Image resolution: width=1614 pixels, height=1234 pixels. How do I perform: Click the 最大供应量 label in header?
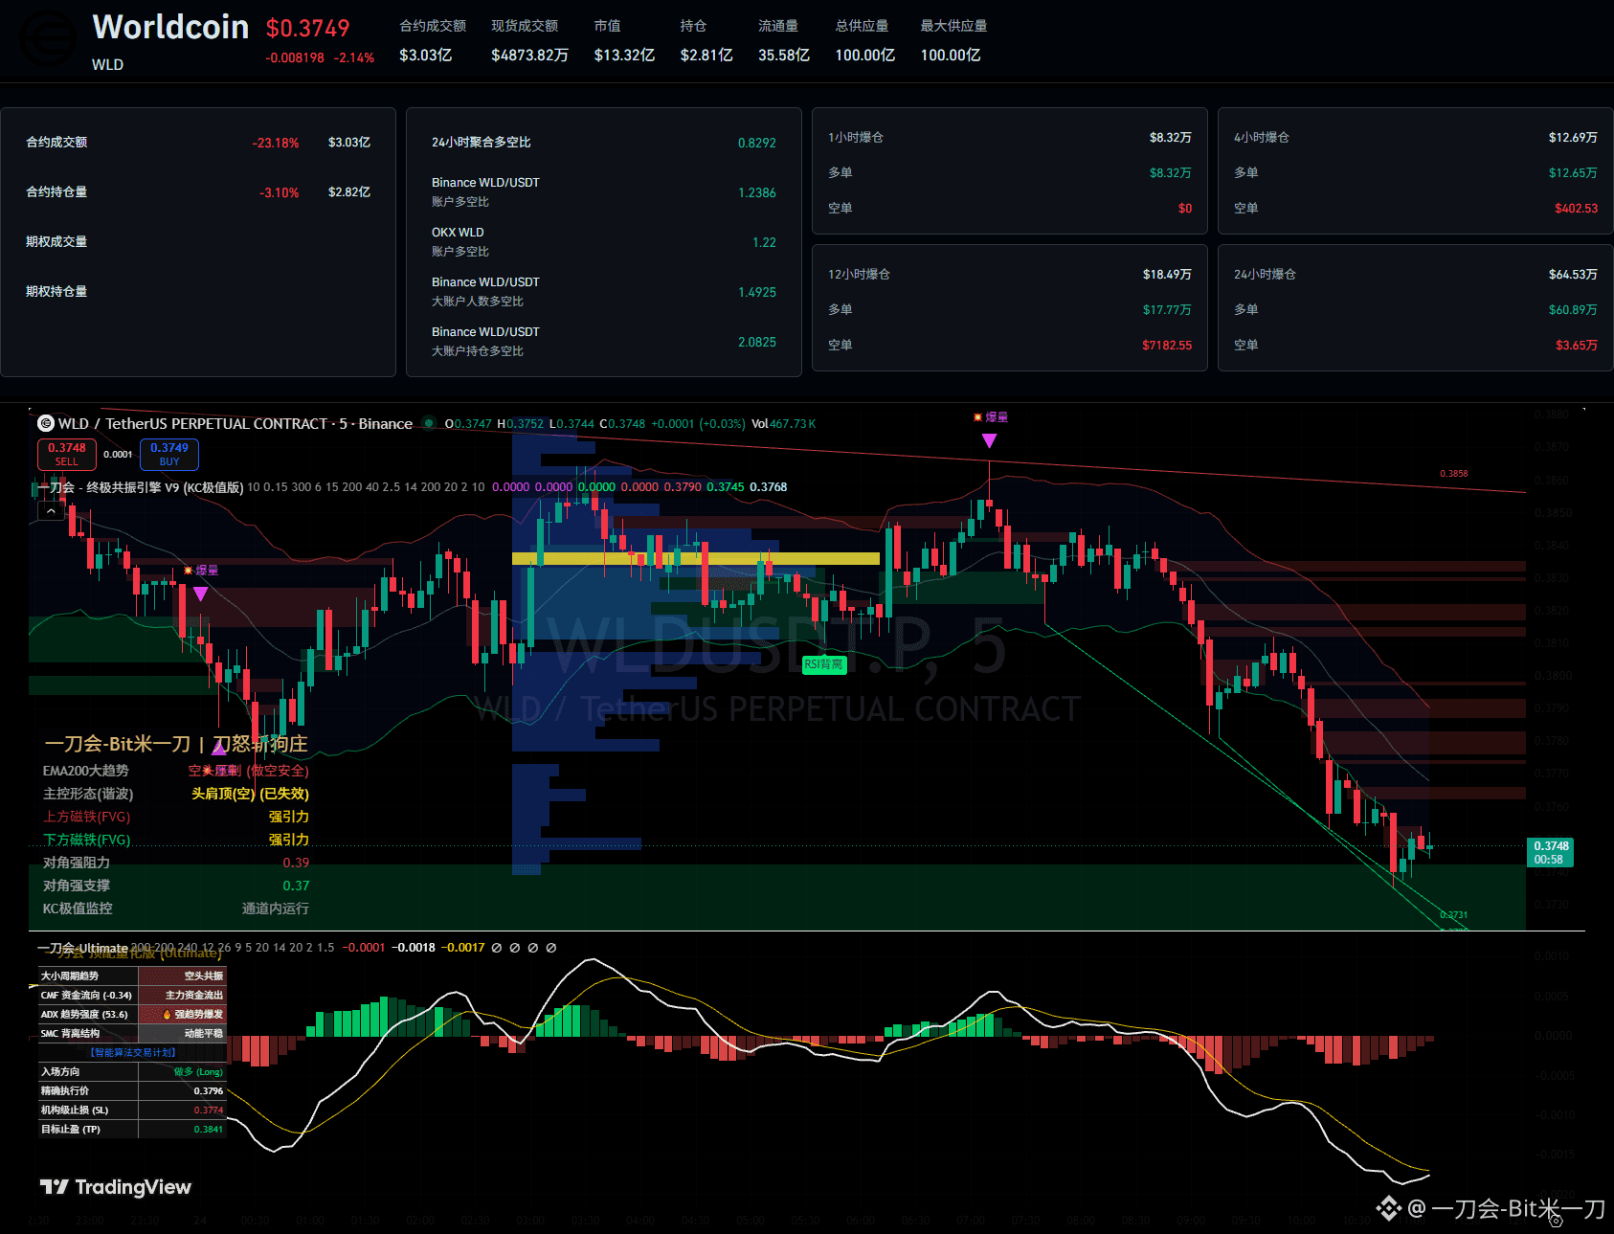pyautogui.click(x=953, y=26)
